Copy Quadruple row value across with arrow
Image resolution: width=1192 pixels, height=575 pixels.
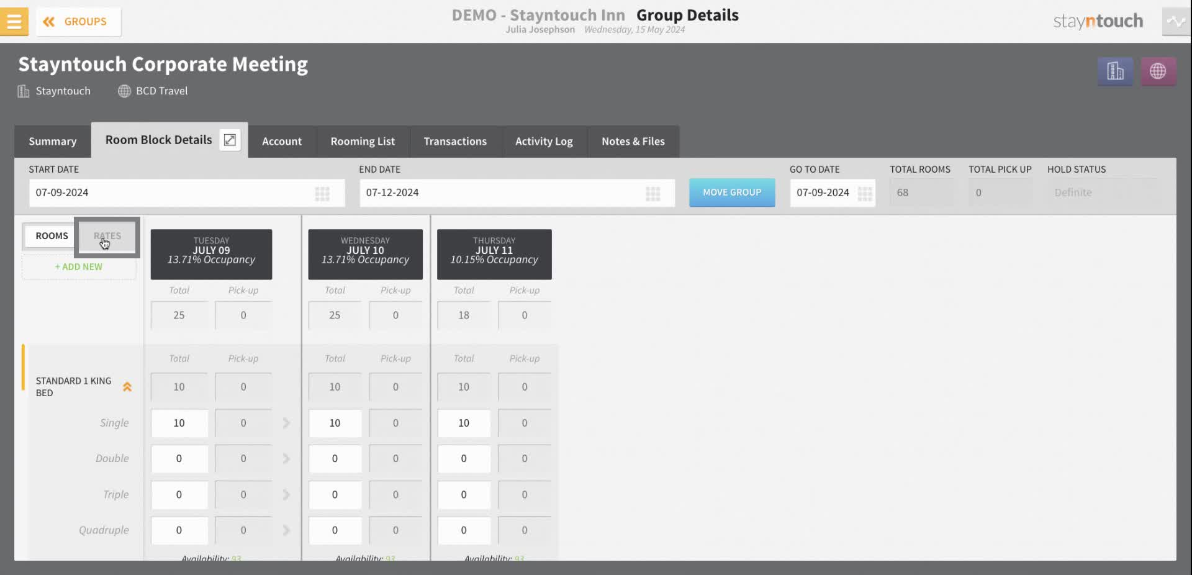(x=286, y=530)
